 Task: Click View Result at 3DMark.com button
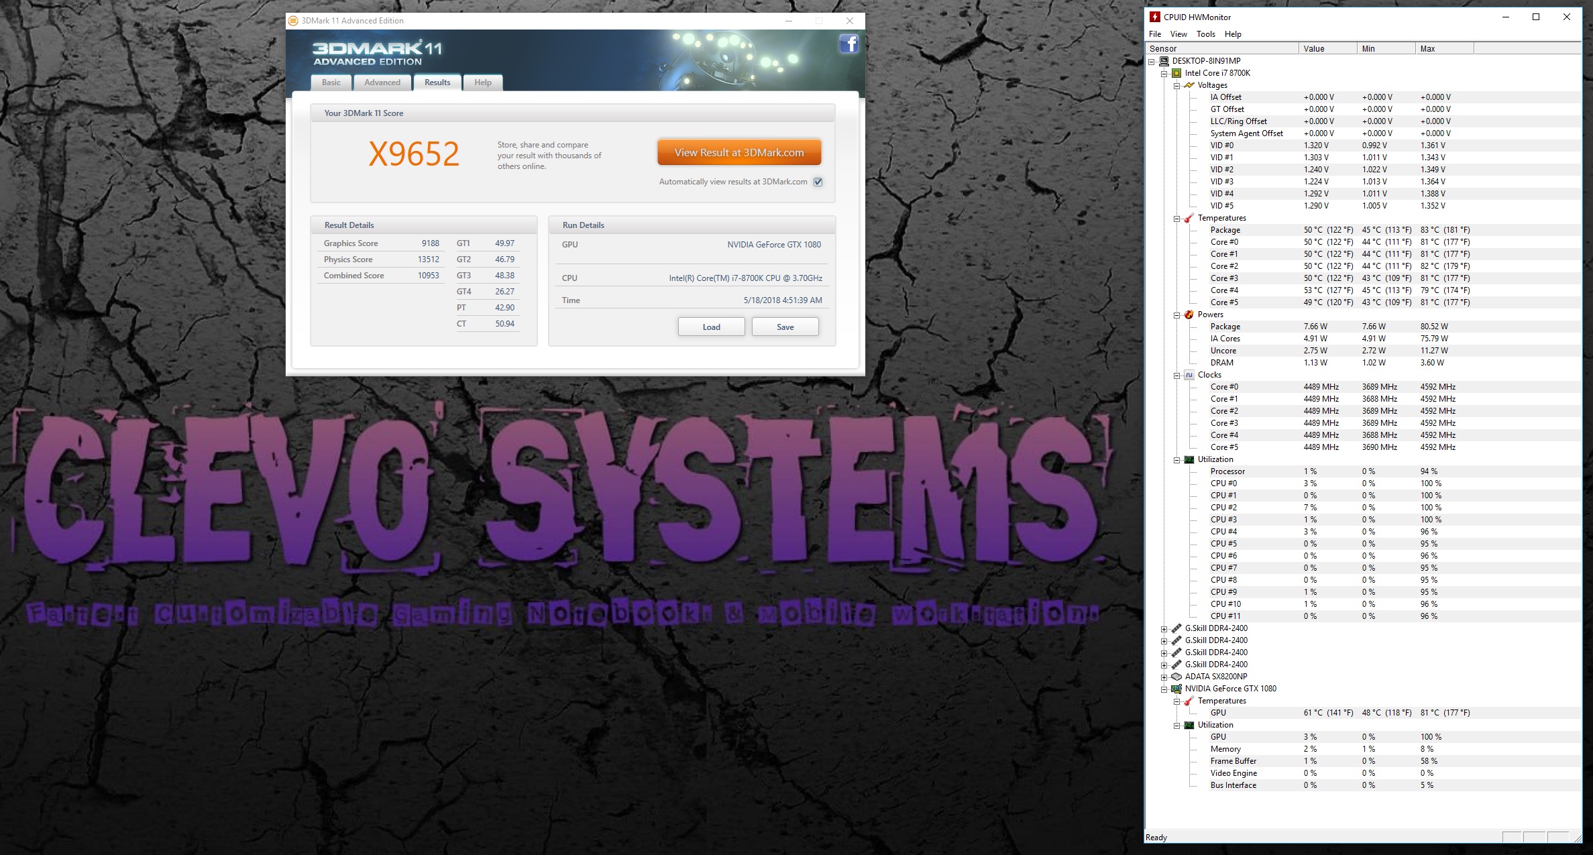pyautogui.click(x=739, y=153)
